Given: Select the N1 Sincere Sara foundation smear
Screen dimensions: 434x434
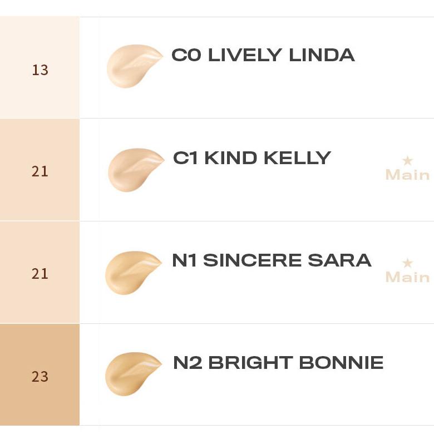Looking at the screenshot, I should point(131,272).
